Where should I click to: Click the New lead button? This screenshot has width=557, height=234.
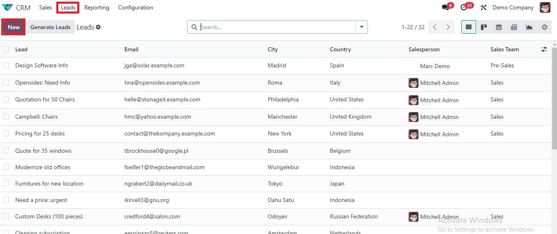pyautogui.click(x=14, y=27)
